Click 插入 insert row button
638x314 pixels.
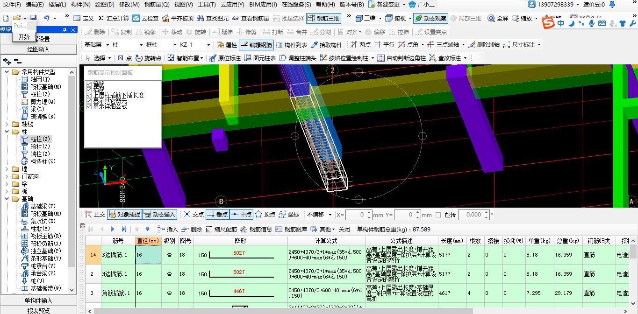(168, 229)
